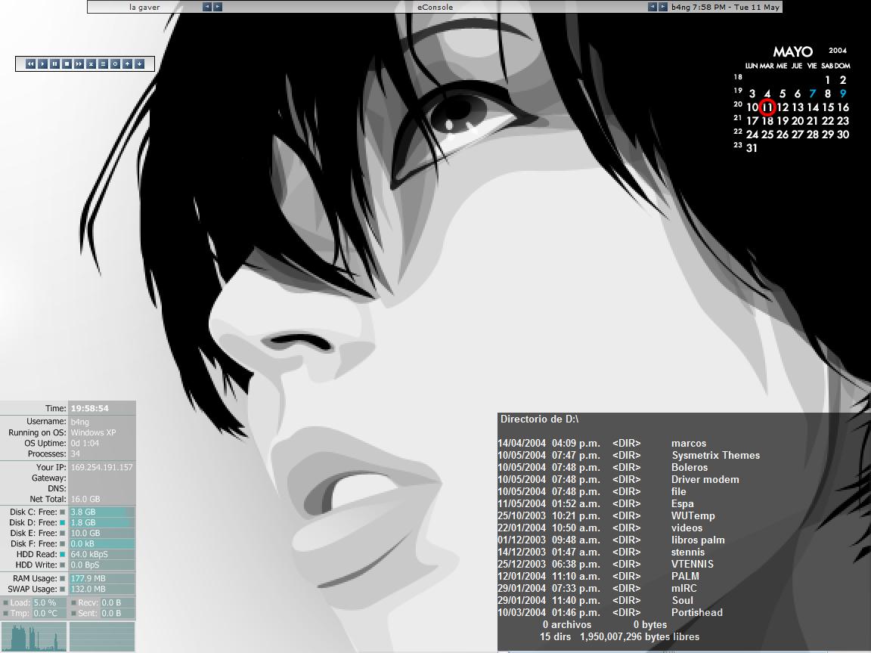
Task: Click the down arrow in media controls
Action: click(x=139, y=63)
